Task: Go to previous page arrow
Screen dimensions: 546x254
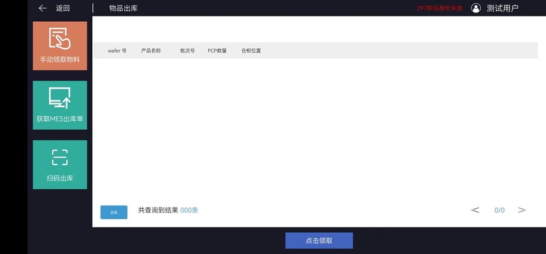Action: (475, 210)
